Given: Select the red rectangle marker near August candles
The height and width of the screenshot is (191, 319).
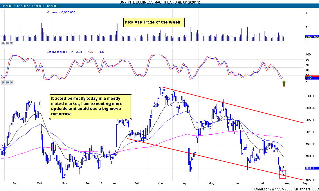Looking at the screenshot, I should point(282,174).
